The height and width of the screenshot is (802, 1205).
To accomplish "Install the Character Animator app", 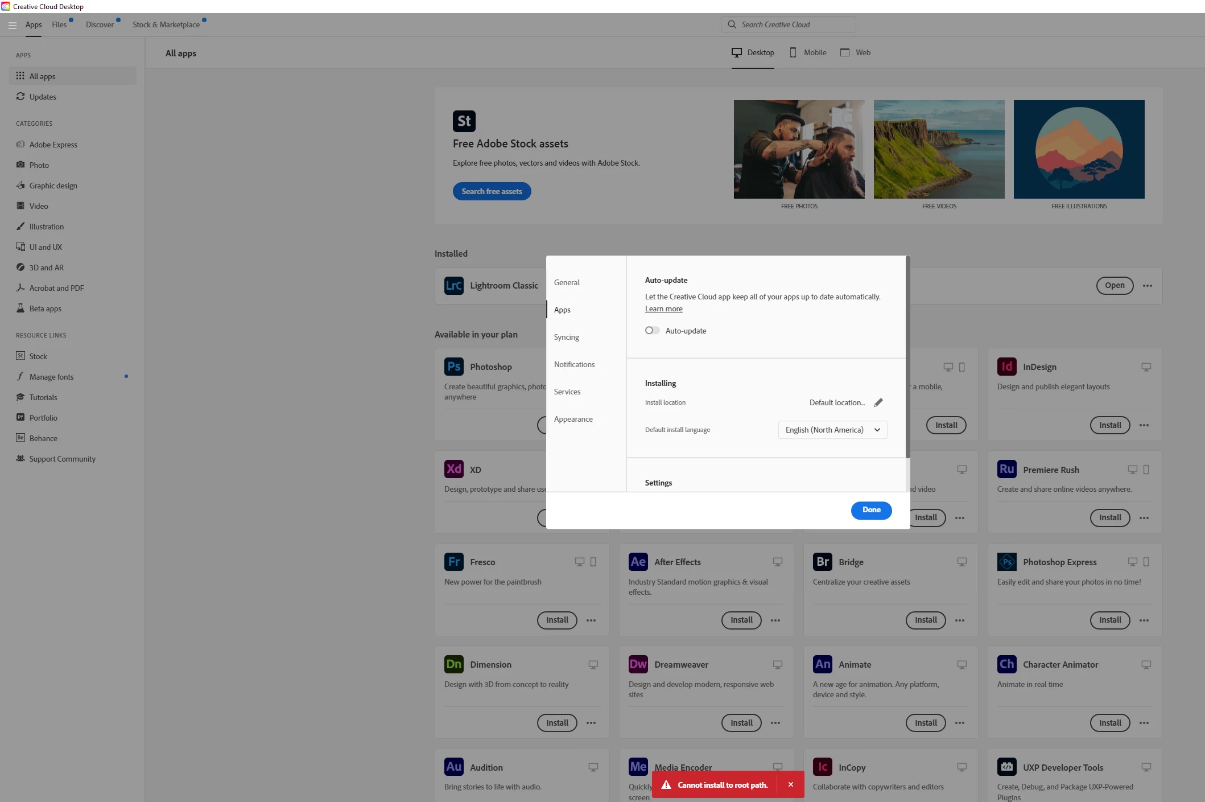I will (1109, 723).
